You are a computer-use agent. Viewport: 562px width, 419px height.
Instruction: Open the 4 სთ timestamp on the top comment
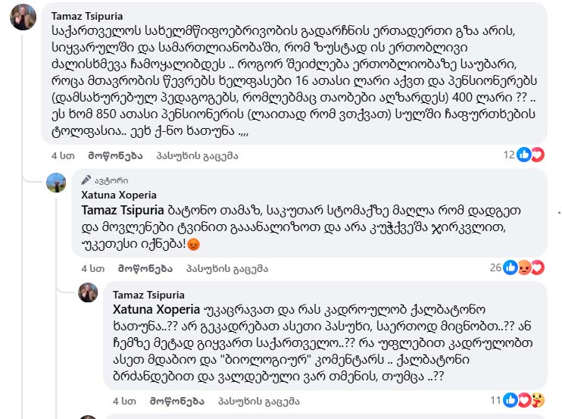pos(61,156)
